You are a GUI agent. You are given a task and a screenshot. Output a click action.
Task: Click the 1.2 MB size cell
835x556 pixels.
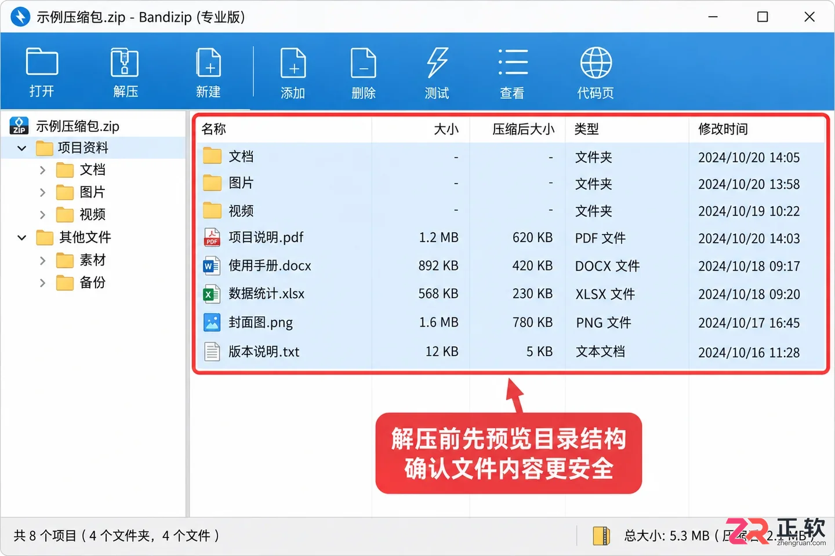(438, 237)
